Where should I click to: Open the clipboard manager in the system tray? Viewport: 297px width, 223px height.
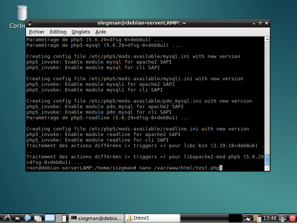pos(256,218)
